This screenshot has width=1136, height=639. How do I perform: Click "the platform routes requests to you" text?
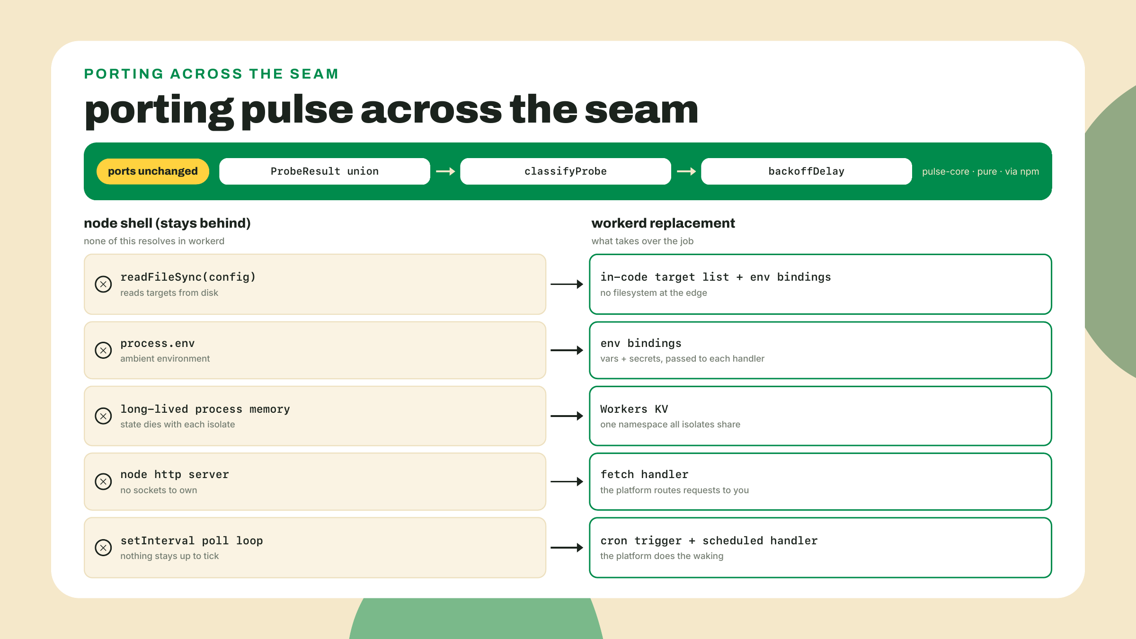[x=674, y=490]
